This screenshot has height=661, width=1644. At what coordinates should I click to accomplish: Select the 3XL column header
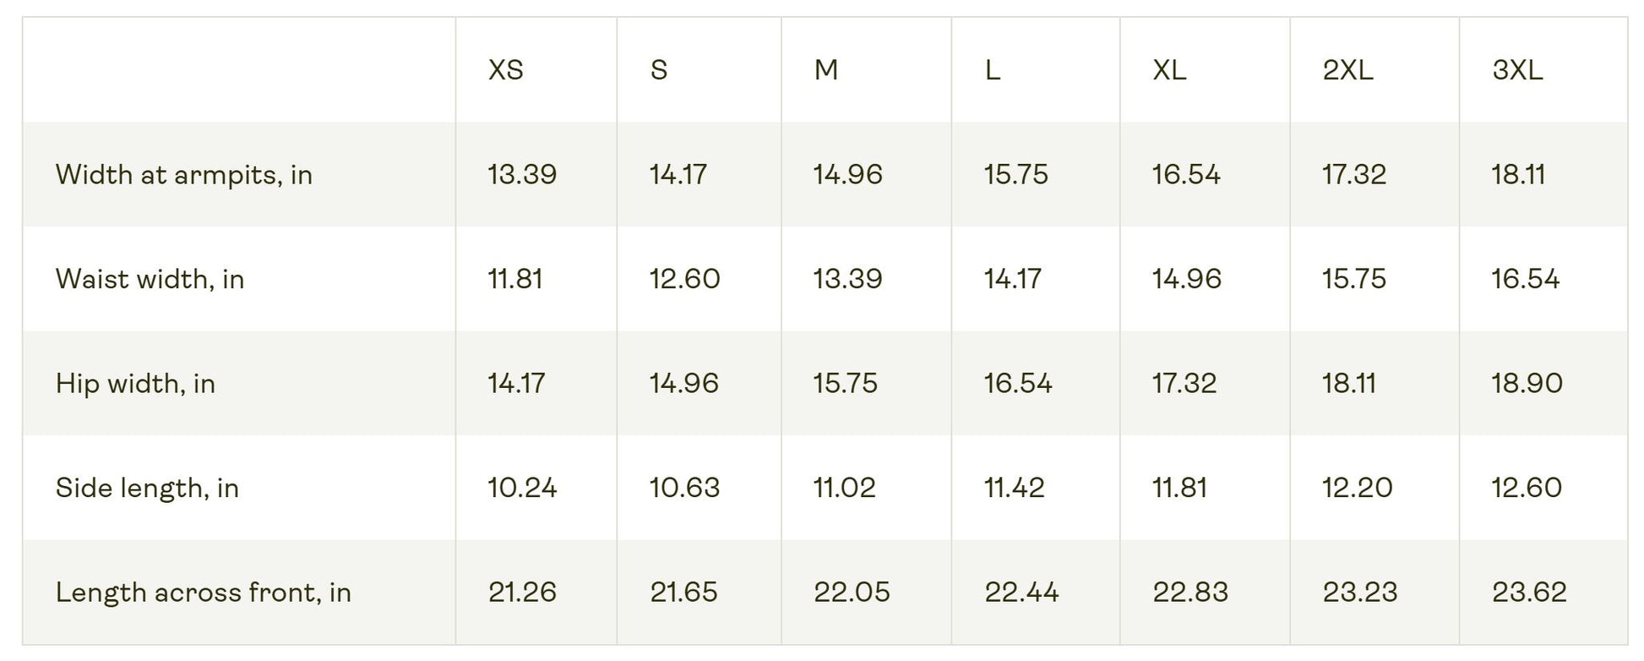pyautogui.click(x=1517, y=69)
